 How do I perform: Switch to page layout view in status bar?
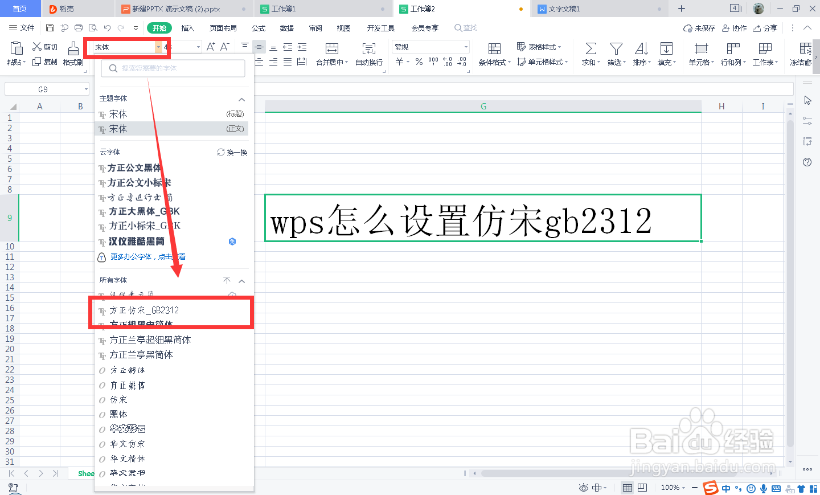(x=642, y=488)
